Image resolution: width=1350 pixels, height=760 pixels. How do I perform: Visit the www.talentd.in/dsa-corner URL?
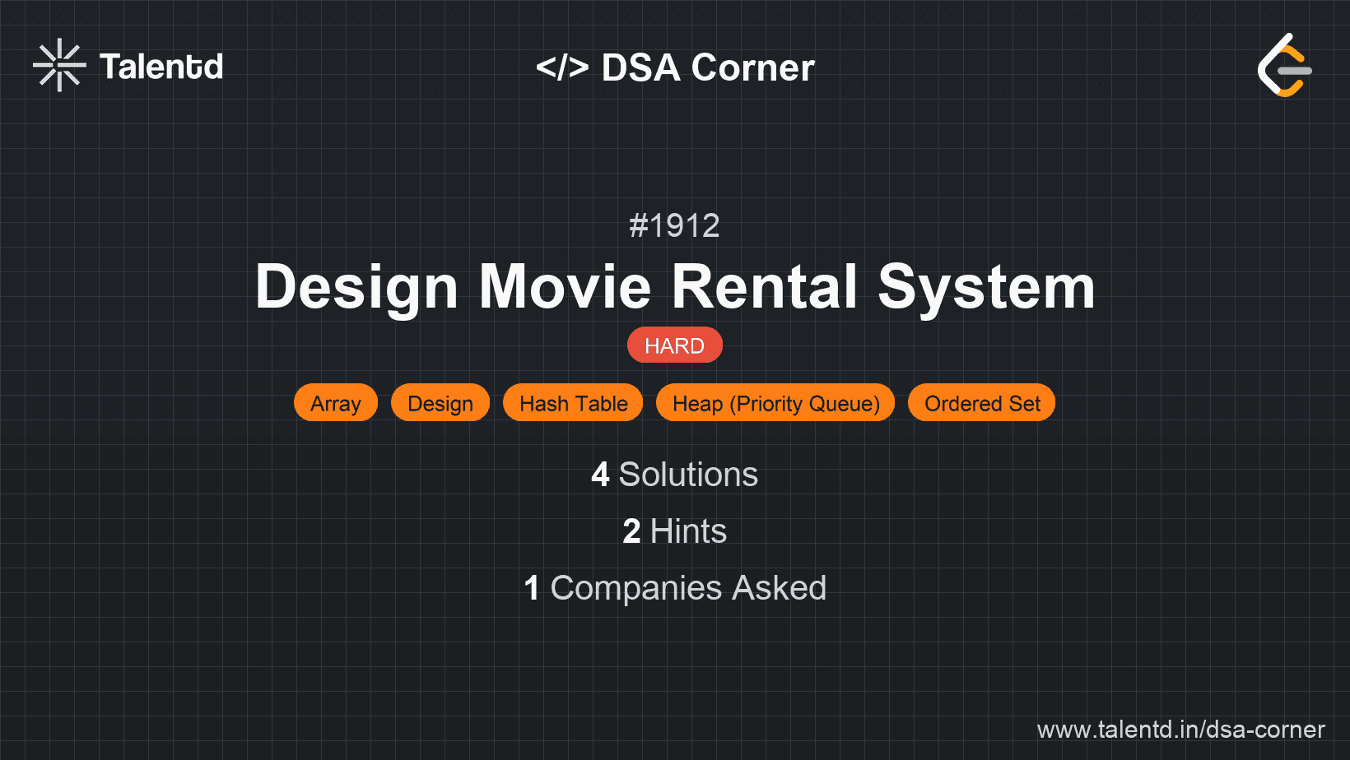click(1180, 730)
